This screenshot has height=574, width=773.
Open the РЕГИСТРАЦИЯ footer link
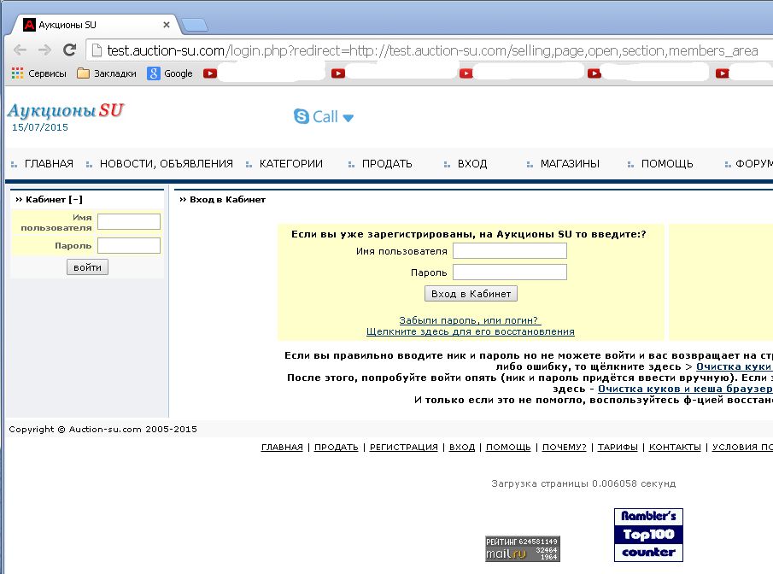(x=403, y=448)
